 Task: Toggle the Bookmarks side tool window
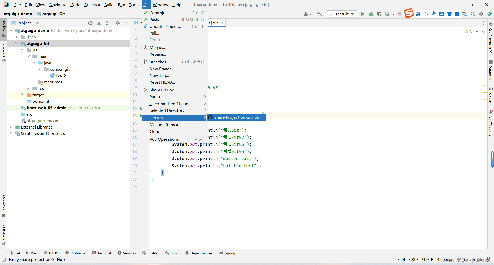4,206
